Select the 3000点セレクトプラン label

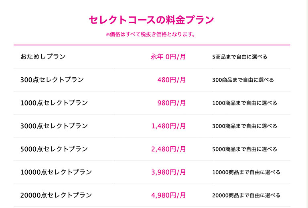tap(54, 126)
